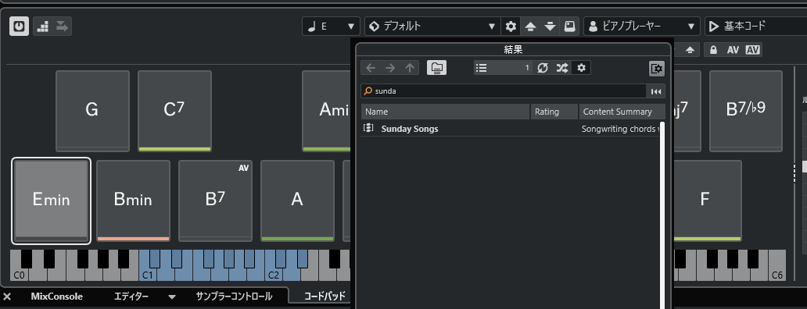Select the Sunday Songs result
Screen dimensions: 807x309
(410, 129)
